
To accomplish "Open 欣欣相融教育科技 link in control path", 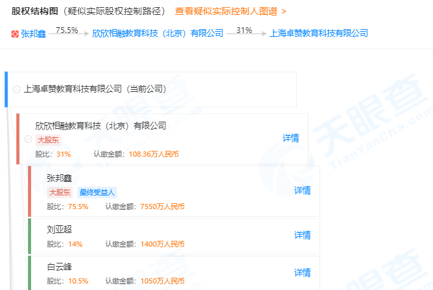I will (158, 33).
